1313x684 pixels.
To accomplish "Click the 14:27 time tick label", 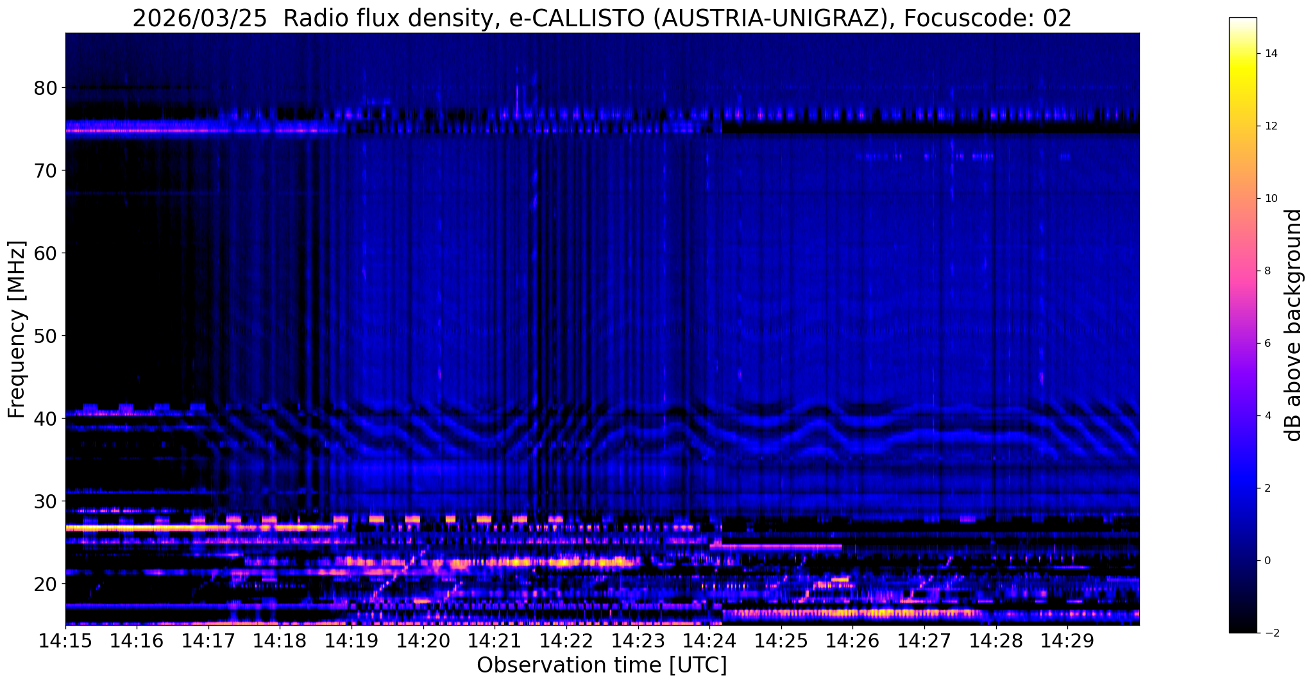I will click(924, 640).
